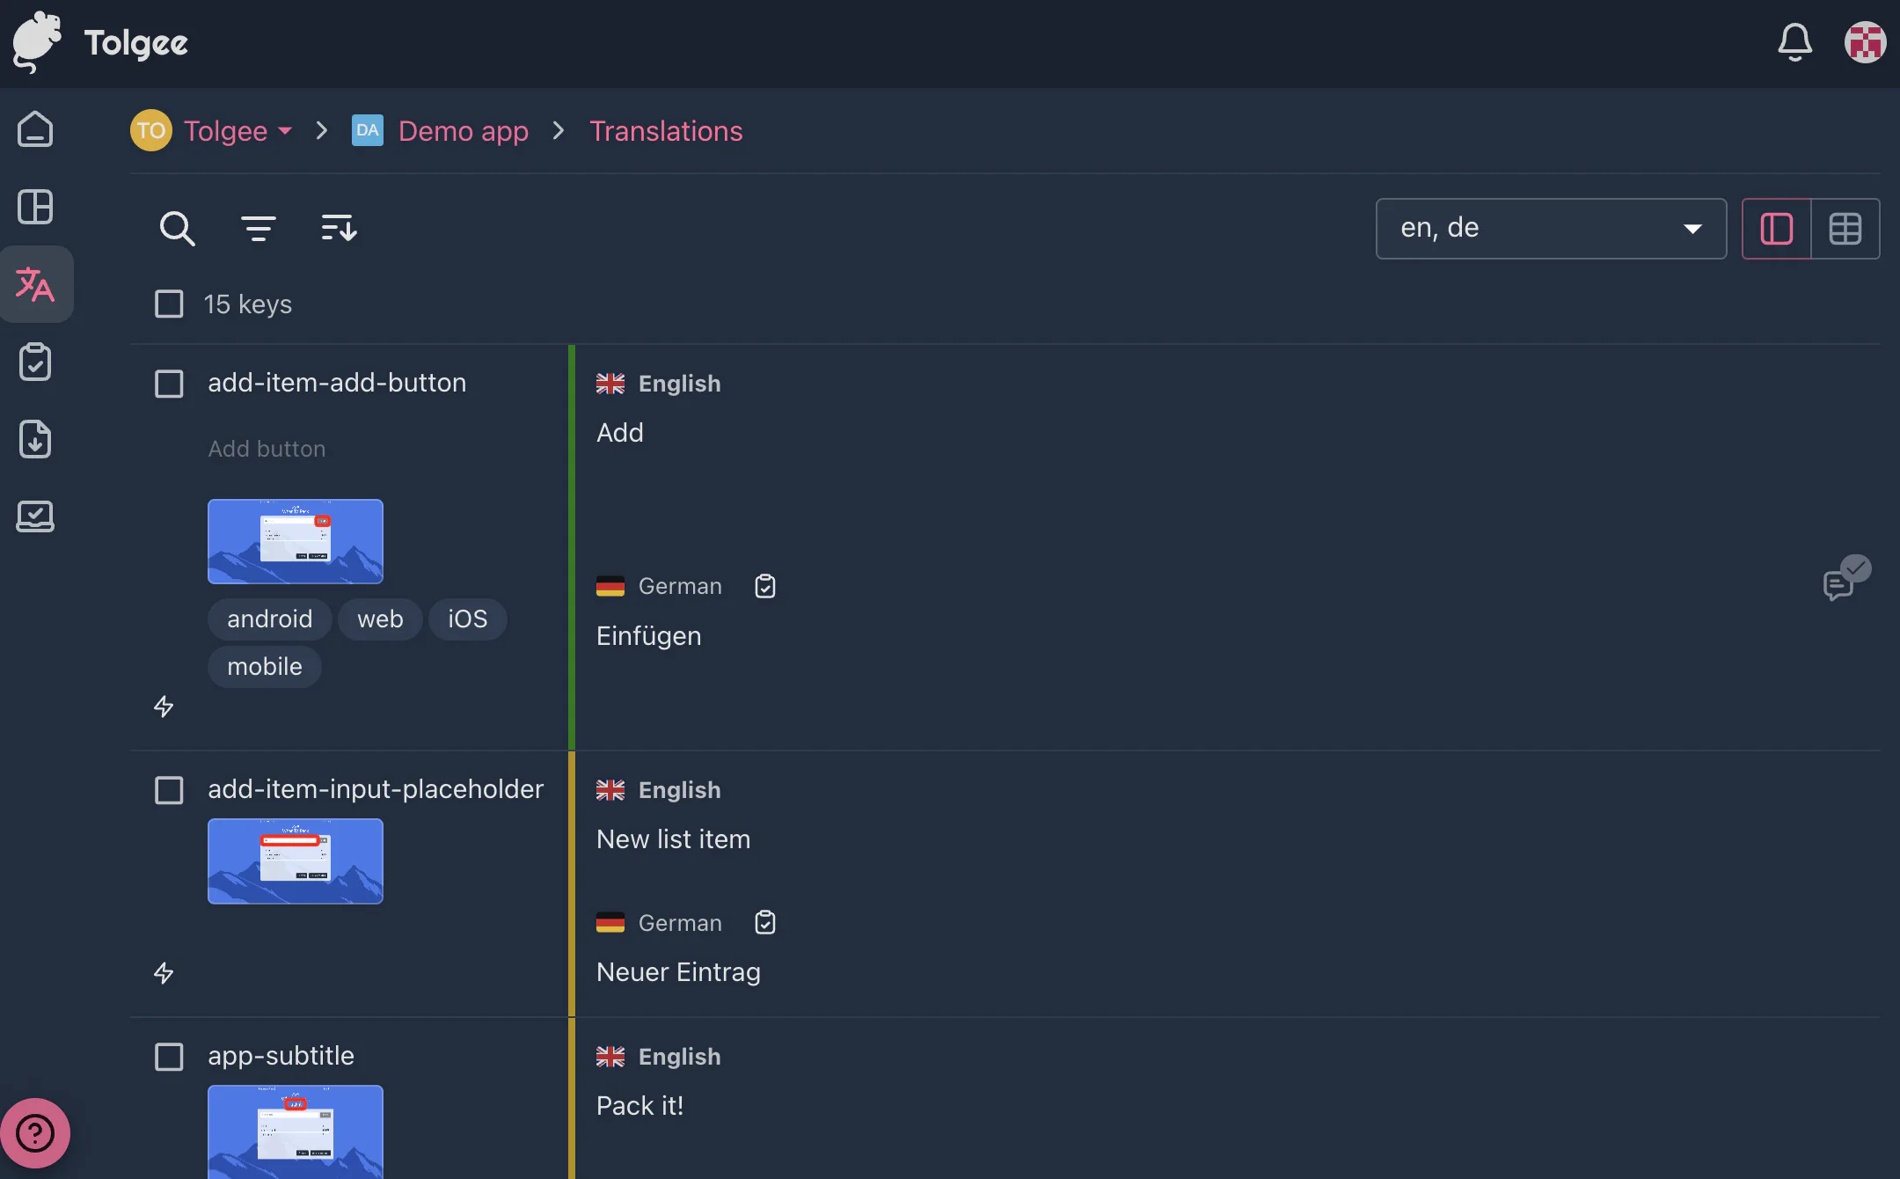Open the notifications bell
Image resolution: width=1900 pixels, height=1179 pixels.
1794,42
